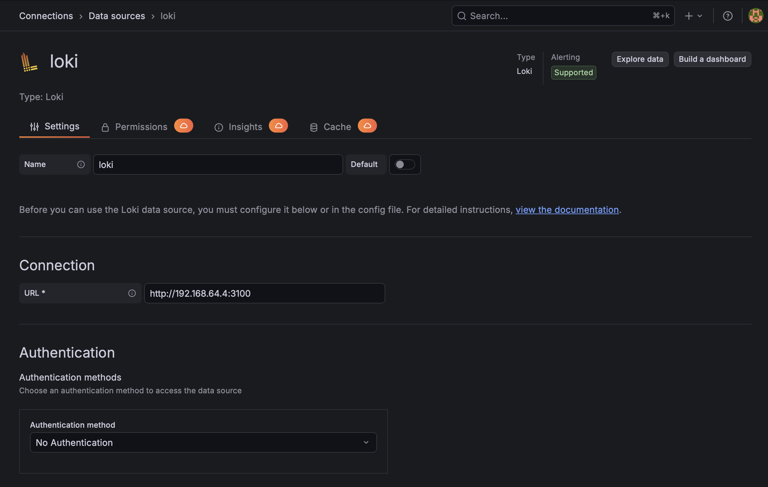Click the loki breadcrumb item
This screenshot has height=487, width=768.
click(168, 16)
